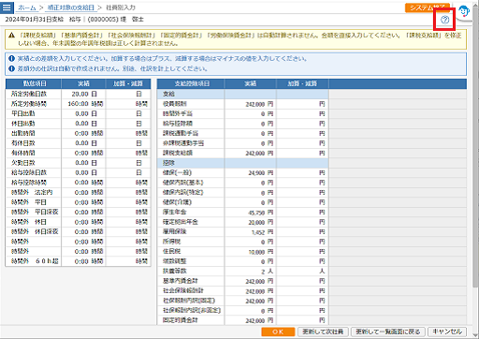Click the 20.00 日 value for 所定労働日数
The height and width of the screenshot is (339, 479).
(84, 94)
